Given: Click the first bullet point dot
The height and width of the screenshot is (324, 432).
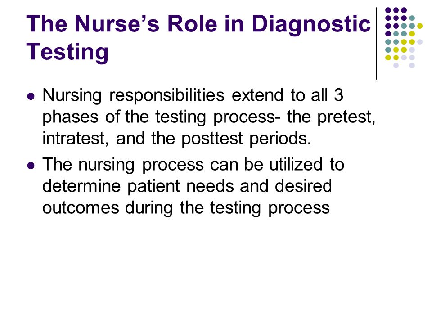Looking at the screenshot, I should click(31, 96).
